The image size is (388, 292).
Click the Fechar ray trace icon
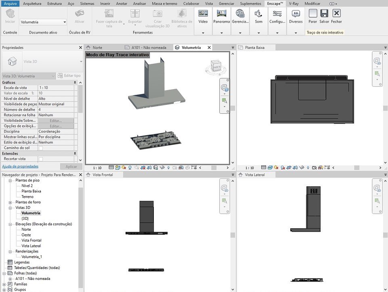pos(337,13)
